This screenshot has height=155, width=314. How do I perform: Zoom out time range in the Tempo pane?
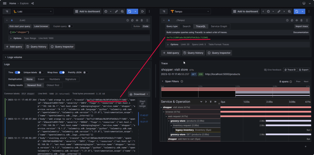click(x=289, y=11)
